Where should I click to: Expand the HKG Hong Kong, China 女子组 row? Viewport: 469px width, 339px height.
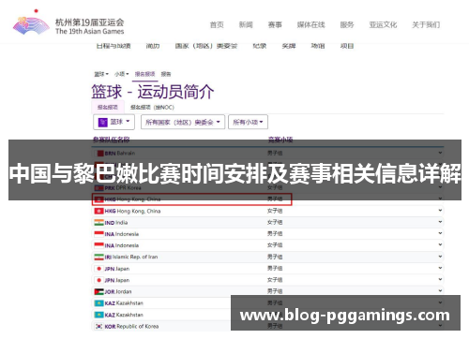point(440,211)
